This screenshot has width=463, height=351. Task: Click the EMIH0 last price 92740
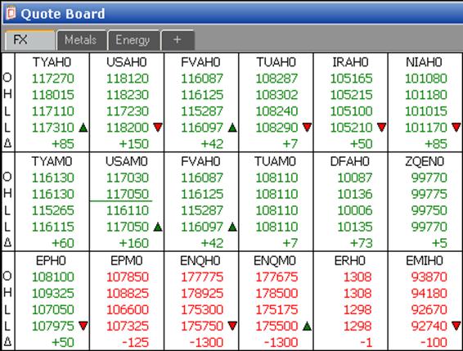(x=429, y=326)
